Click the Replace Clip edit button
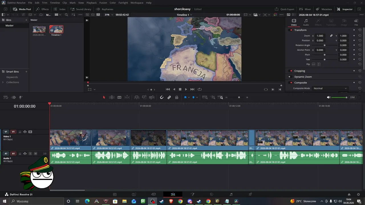The width and height of the screenshot is (365, 205). [152, 97]
